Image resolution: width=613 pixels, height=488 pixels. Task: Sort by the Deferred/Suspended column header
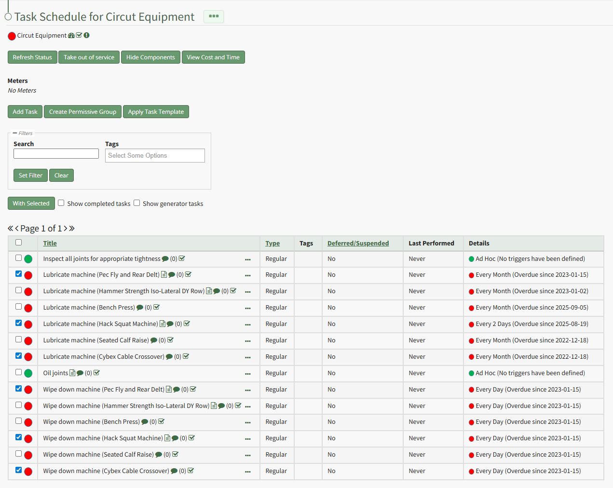click(x=358, y=244)
